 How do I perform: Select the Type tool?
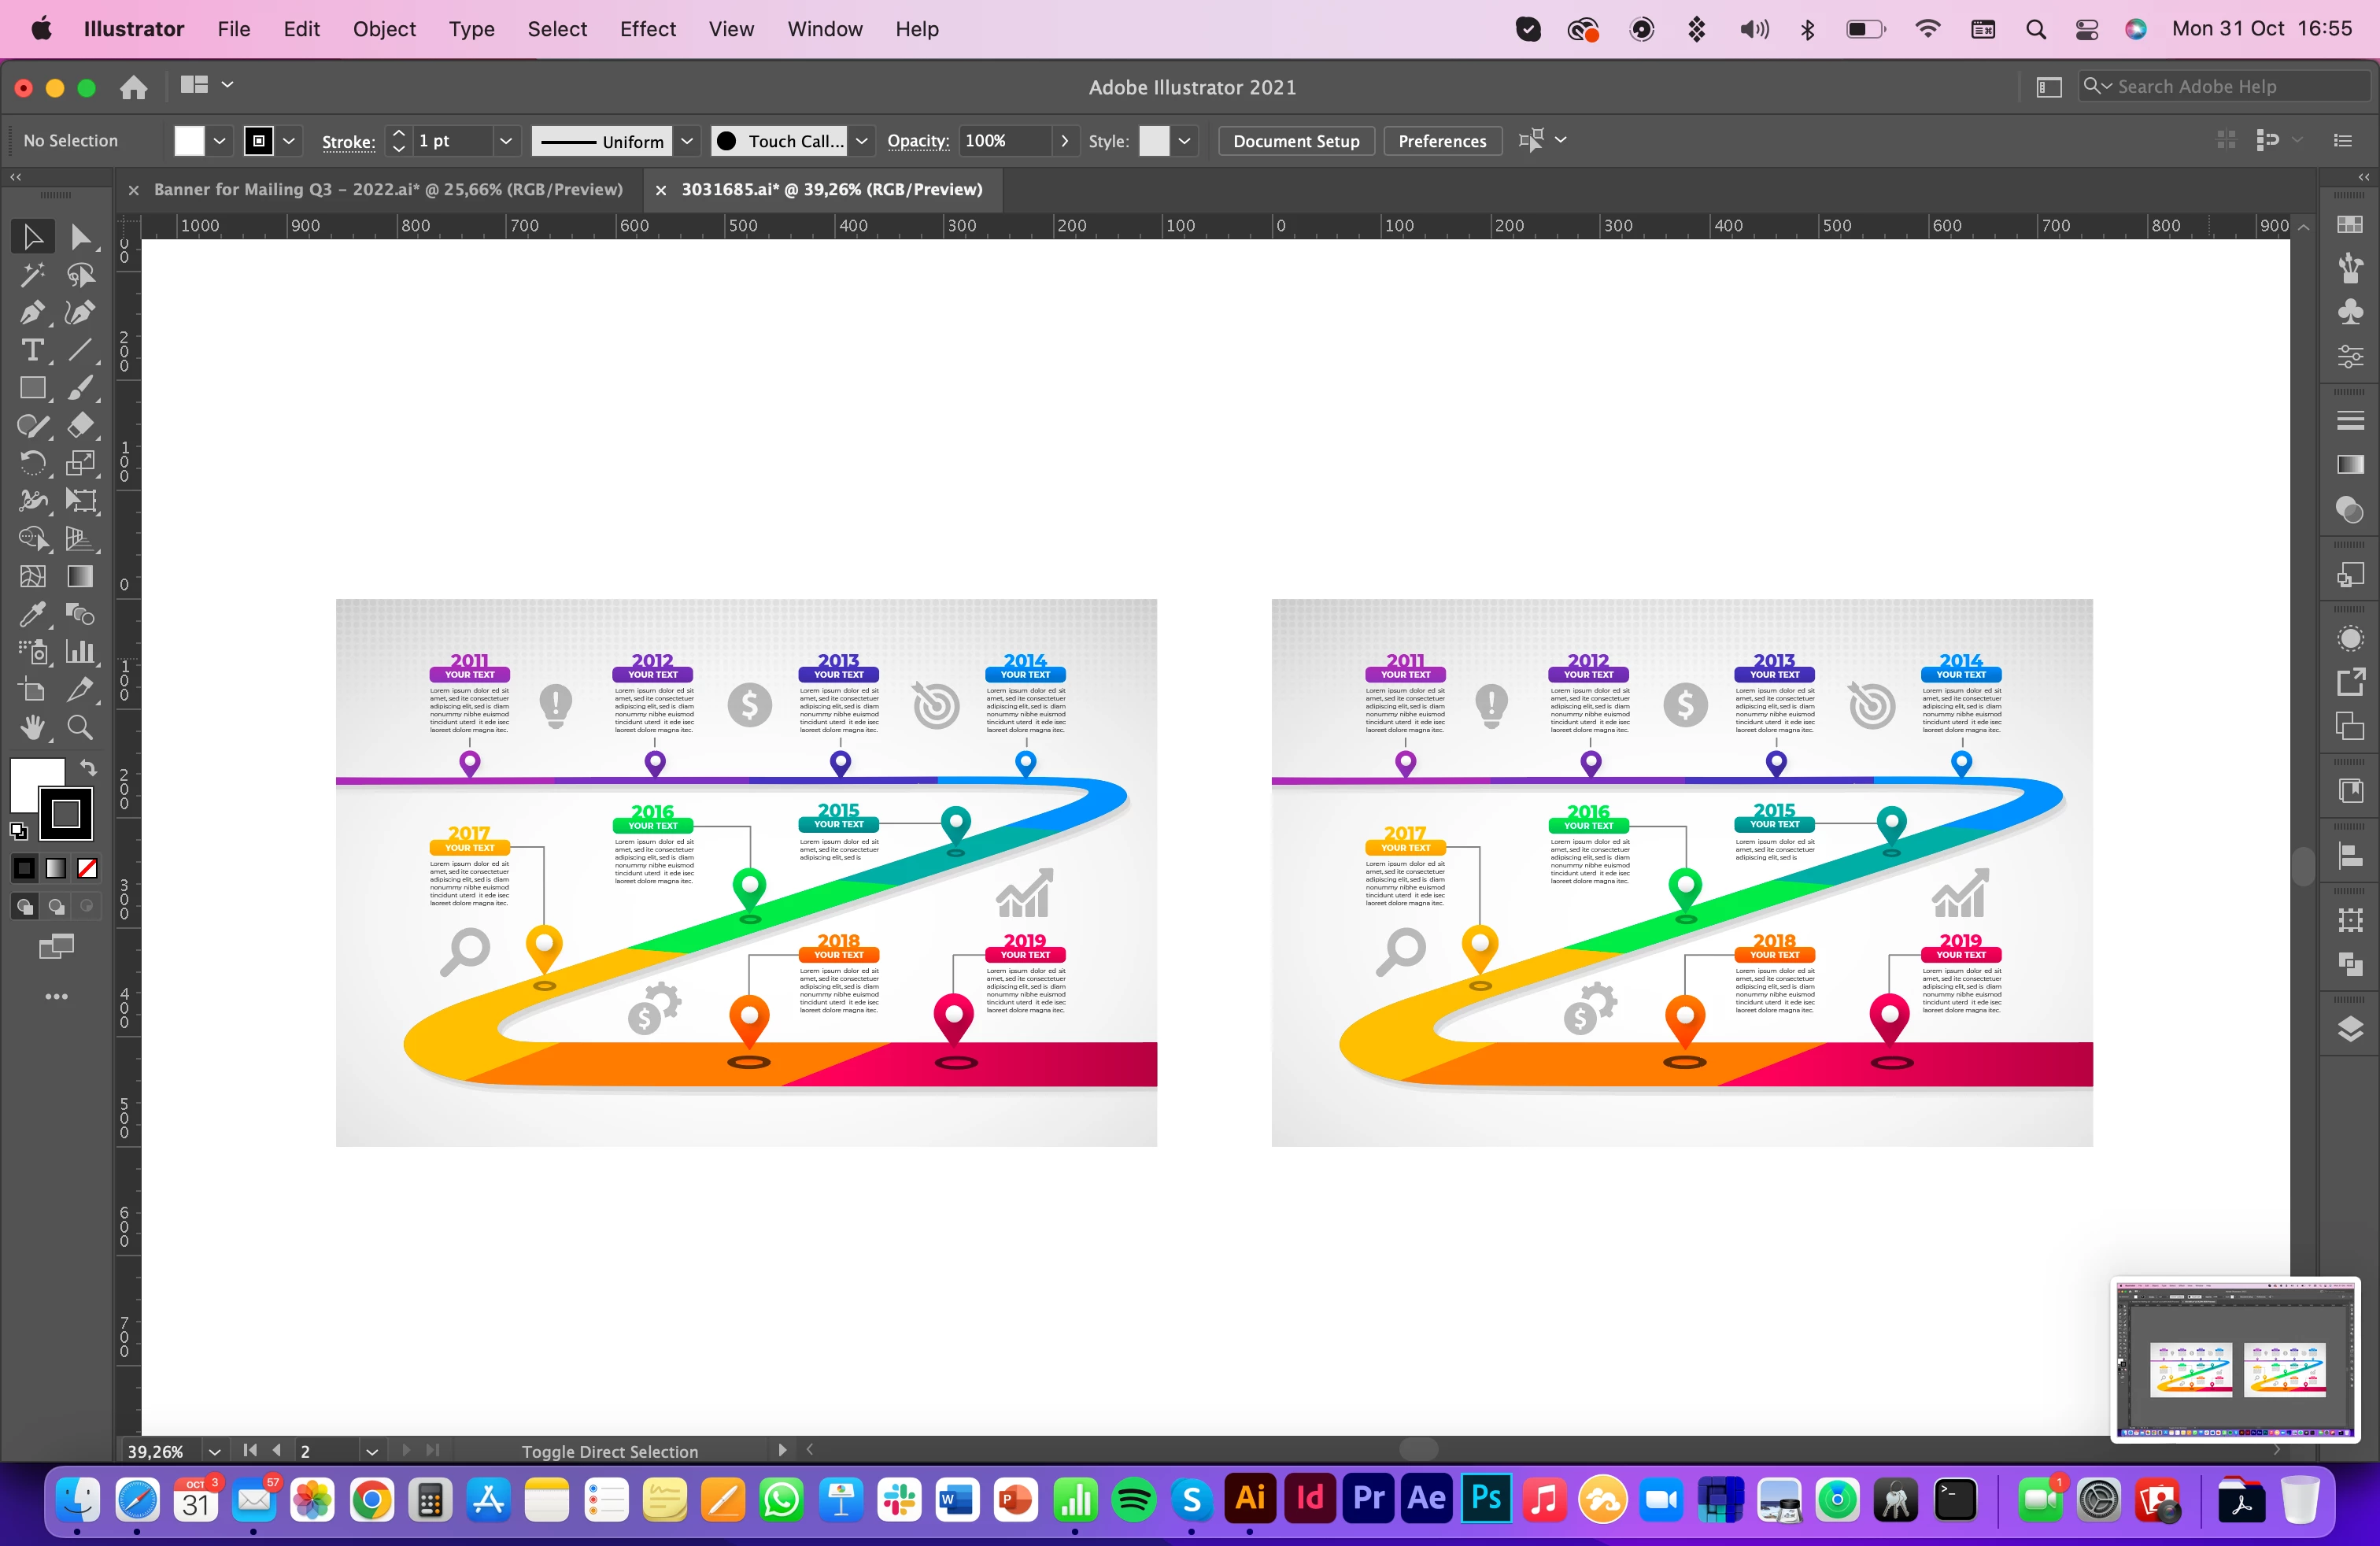(x=32, y=351)
